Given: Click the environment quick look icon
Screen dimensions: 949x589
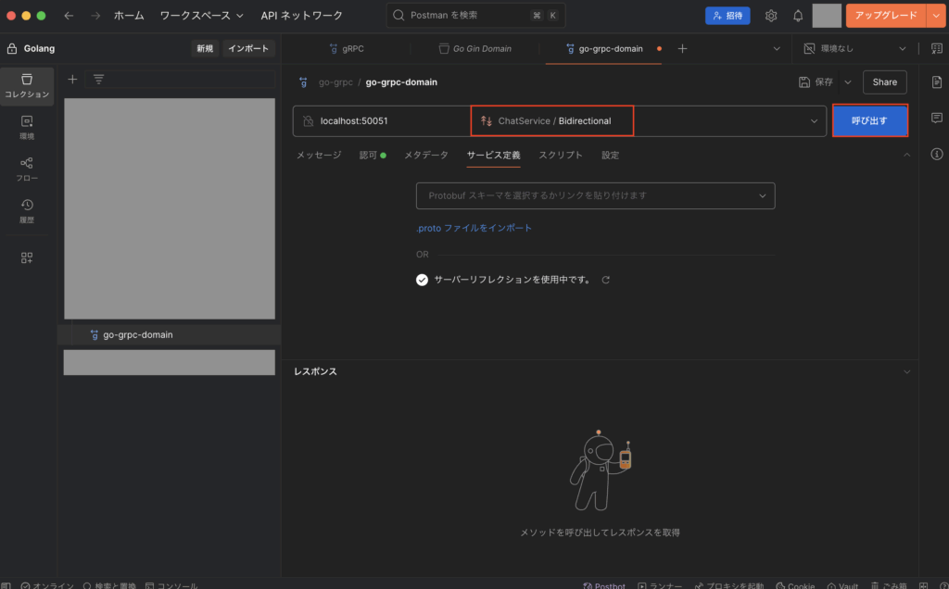Looking at the screenshot, I should pyautogui.click(x=936, y=48).
